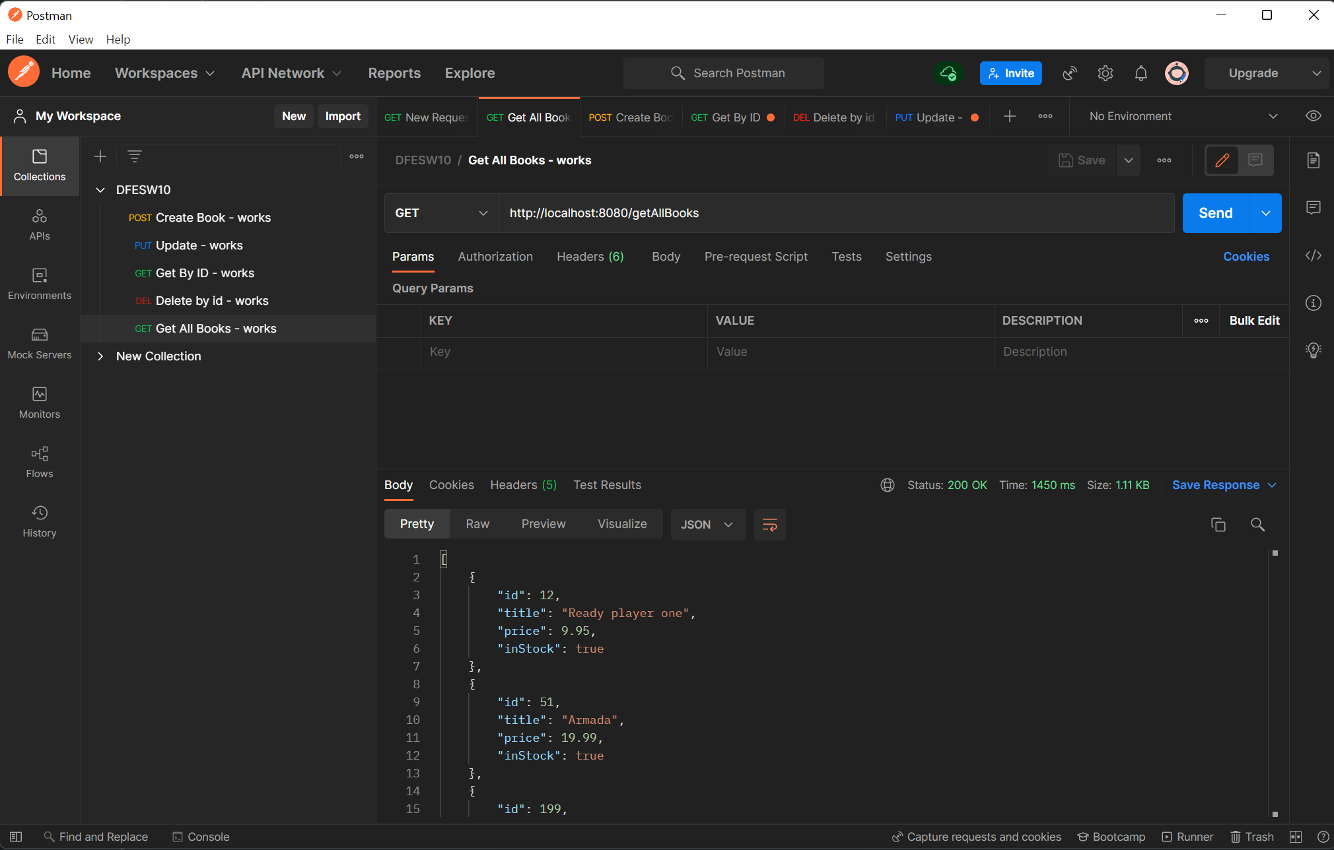Collapse the DFESW10 collection
The height and width of the screenshot is (850, 1334).
tap(100, 190)
